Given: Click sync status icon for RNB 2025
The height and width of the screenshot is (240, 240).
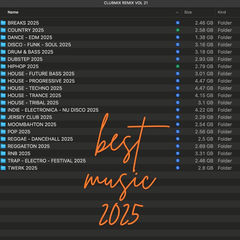Looking at the screenshot, I should [x=177, y=153].
